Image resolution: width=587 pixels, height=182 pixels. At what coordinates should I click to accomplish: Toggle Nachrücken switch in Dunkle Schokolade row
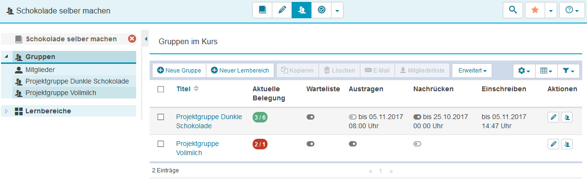(417, 117)
